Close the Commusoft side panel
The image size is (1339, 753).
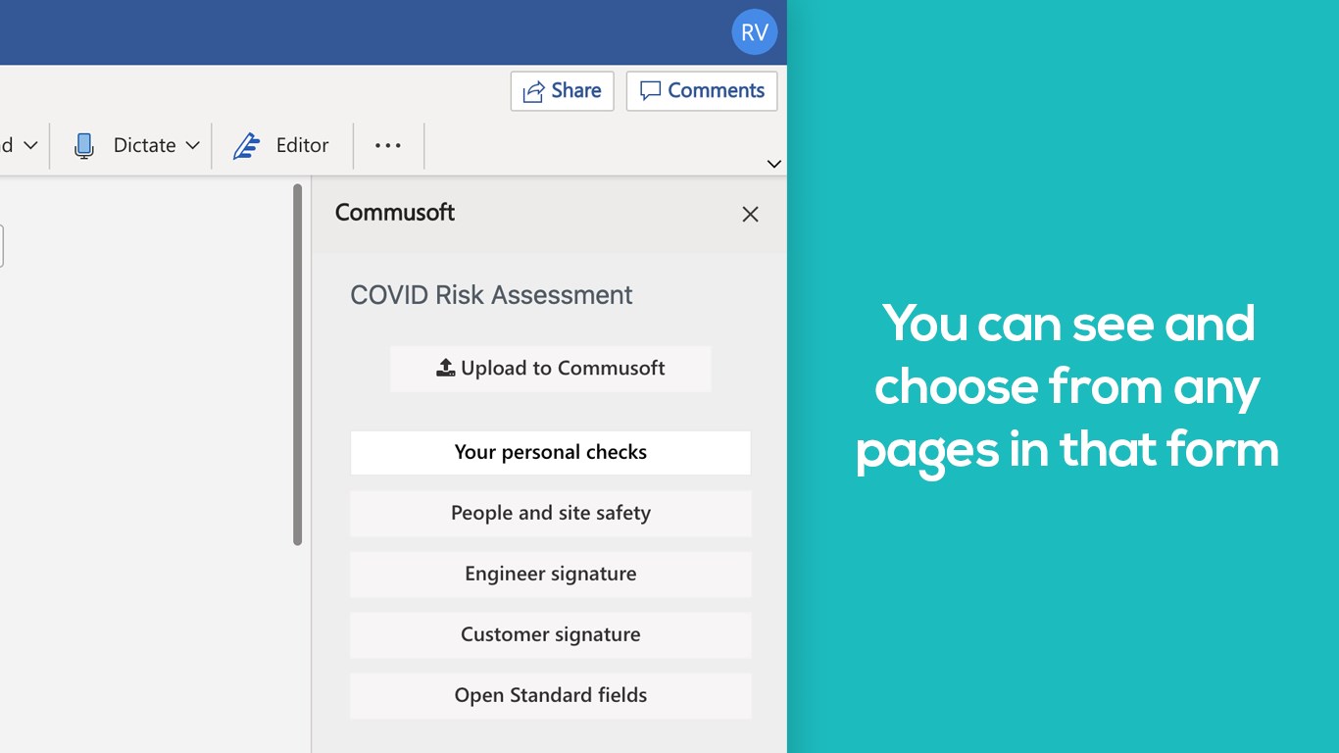coord(750,215)
